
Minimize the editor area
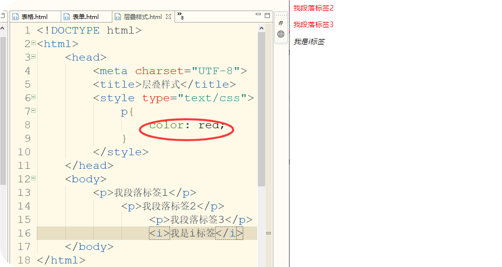point(258,15)
